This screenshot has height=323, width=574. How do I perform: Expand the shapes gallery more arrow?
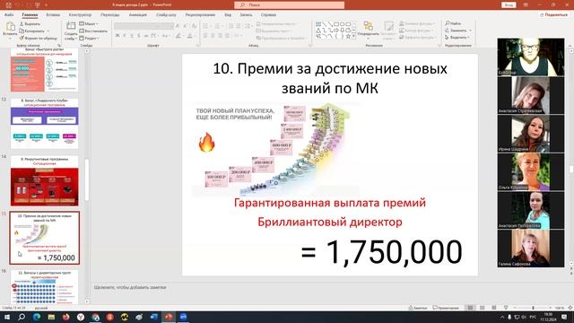click(x=354, y=36)
